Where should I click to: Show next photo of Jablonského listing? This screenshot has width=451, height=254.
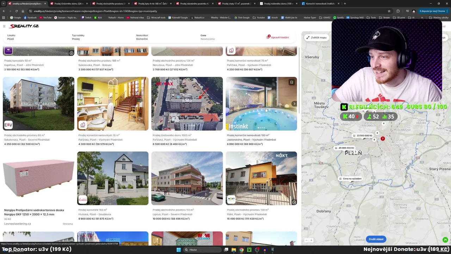[294, 104]
